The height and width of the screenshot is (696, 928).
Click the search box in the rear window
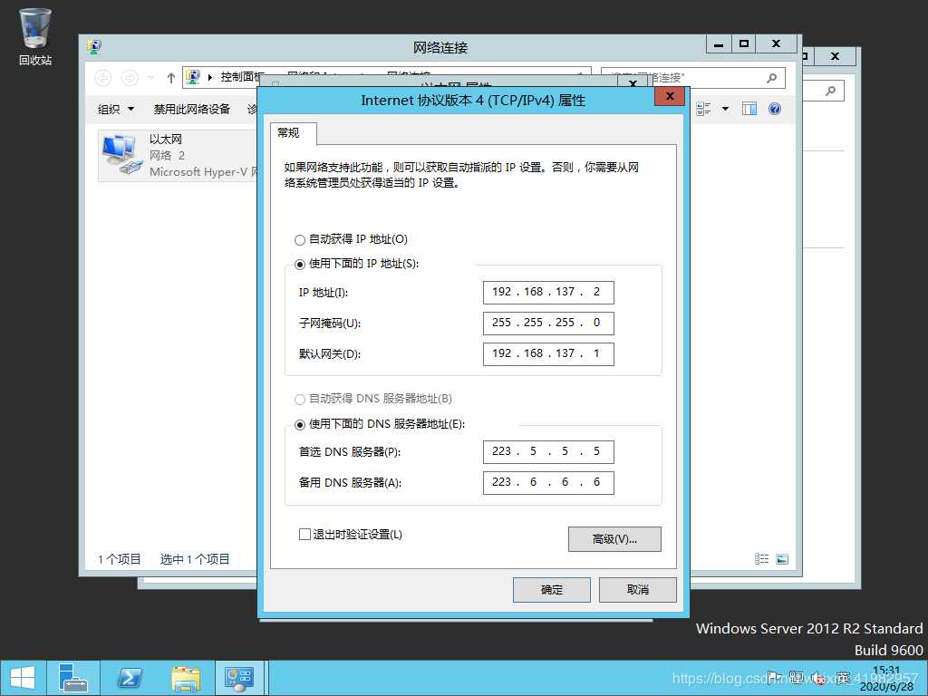click(823, 91)
